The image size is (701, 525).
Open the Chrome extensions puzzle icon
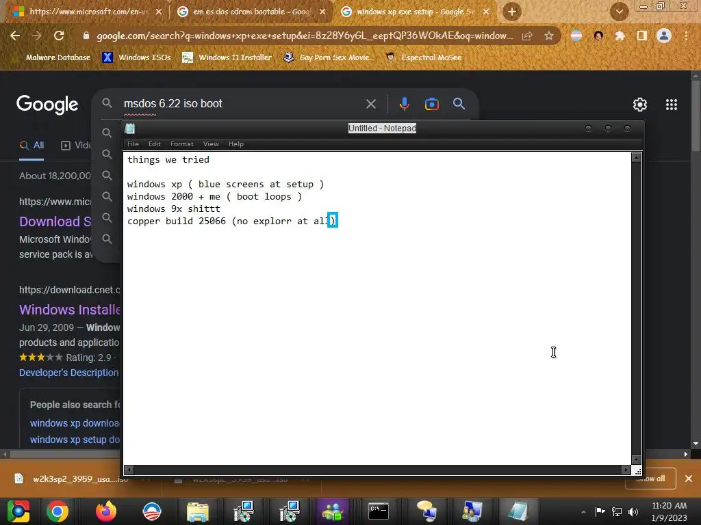(620, 36)
